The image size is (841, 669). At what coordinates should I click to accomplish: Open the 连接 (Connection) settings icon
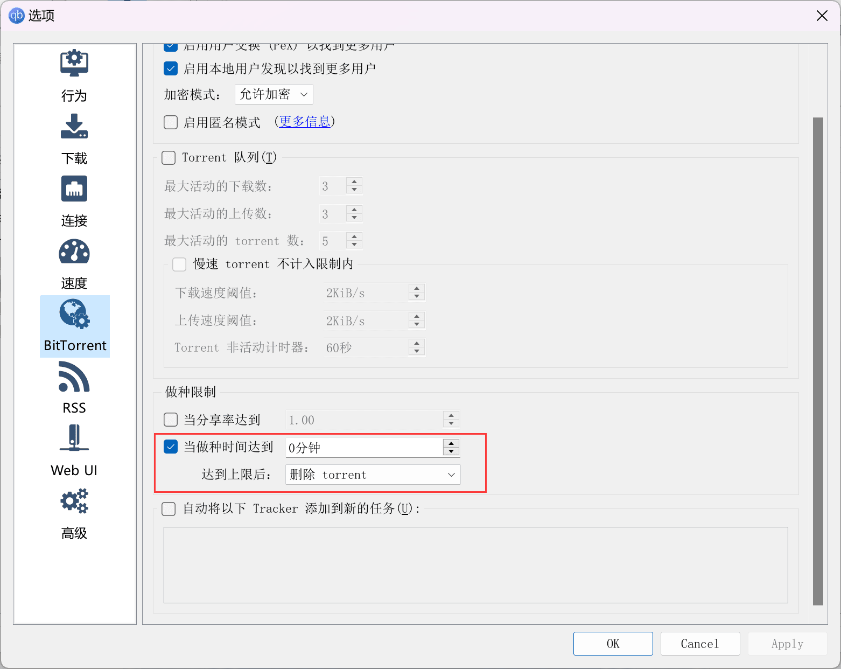[74, 189]
